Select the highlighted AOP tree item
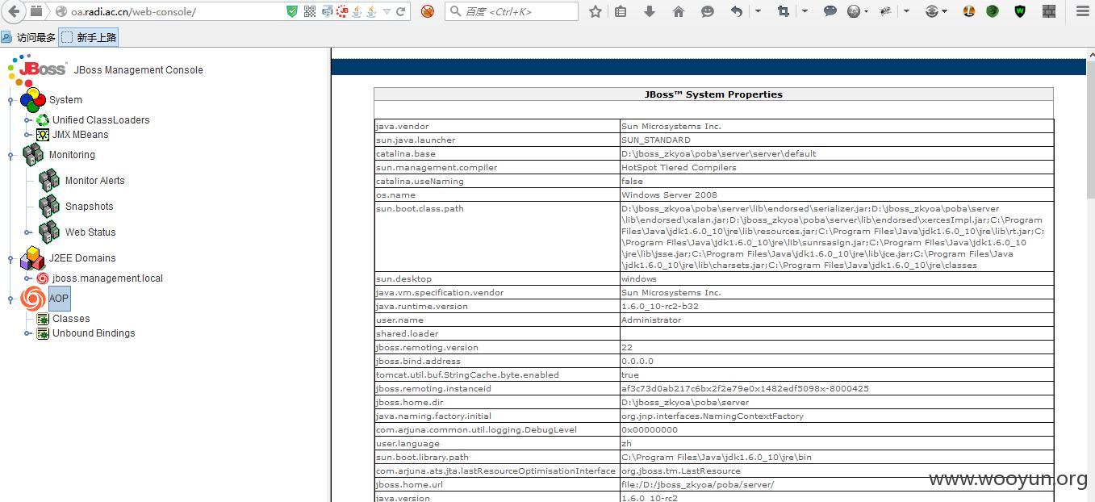The width and height of the screenshot is (1095, 502). click(x=59, y=299)
